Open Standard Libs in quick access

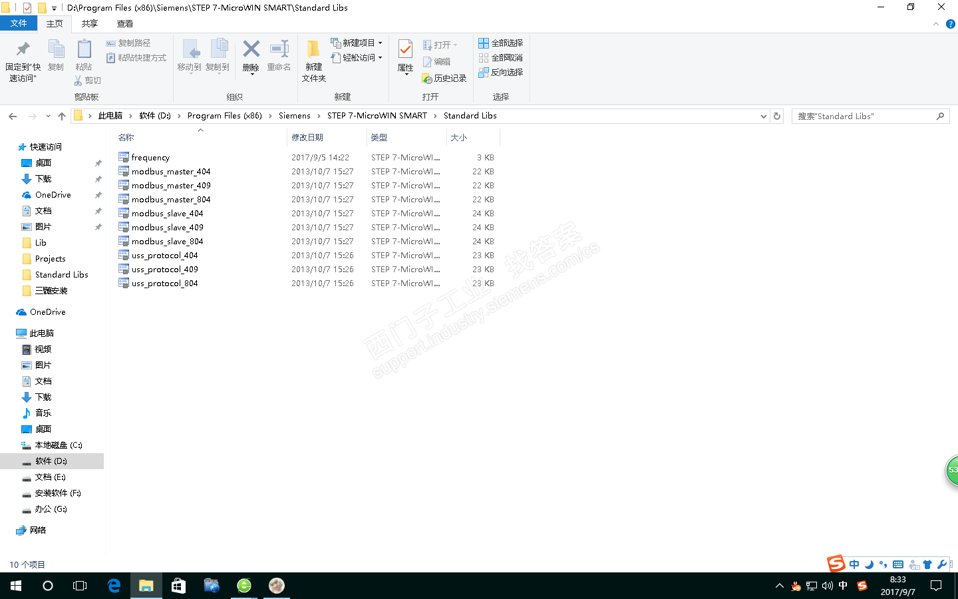point(62,275)
